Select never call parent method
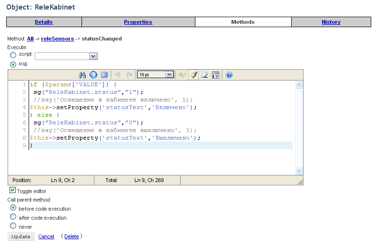 13,226
